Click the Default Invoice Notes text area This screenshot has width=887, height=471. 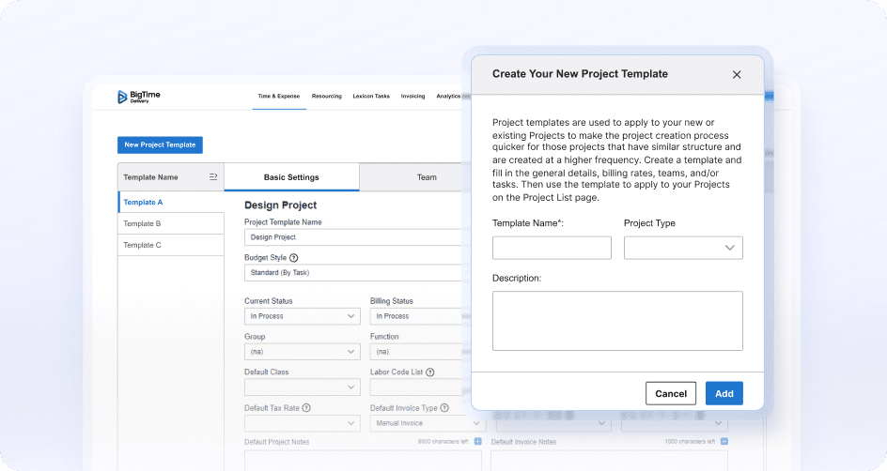609,461
